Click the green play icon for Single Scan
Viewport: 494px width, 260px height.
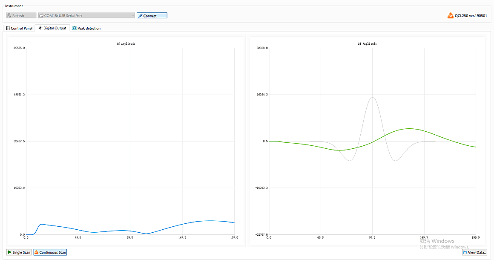point(9,252)
